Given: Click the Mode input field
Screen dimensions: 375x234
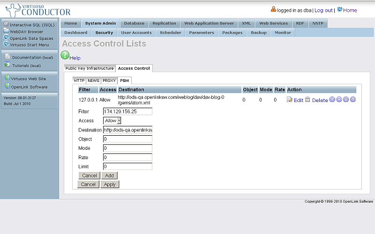Looking at the screenshot, I should click(127, 148).
